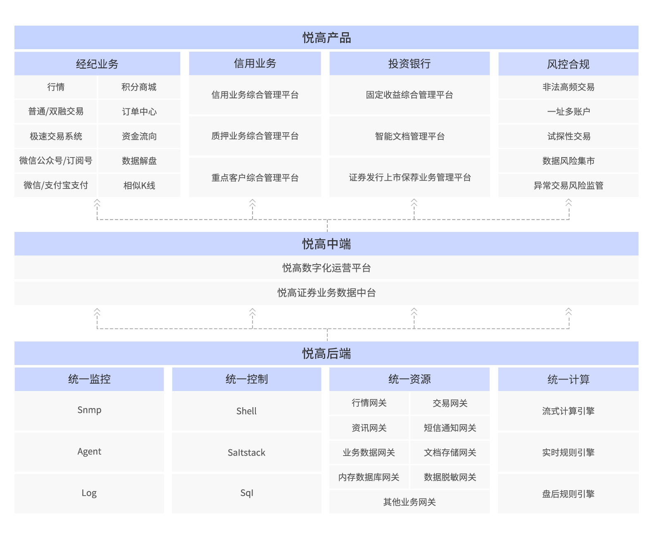Click the 微信/支付宝支付 cell
Image resolution: width=653 pixels, height=537 pixels.
tap(56, 185)
